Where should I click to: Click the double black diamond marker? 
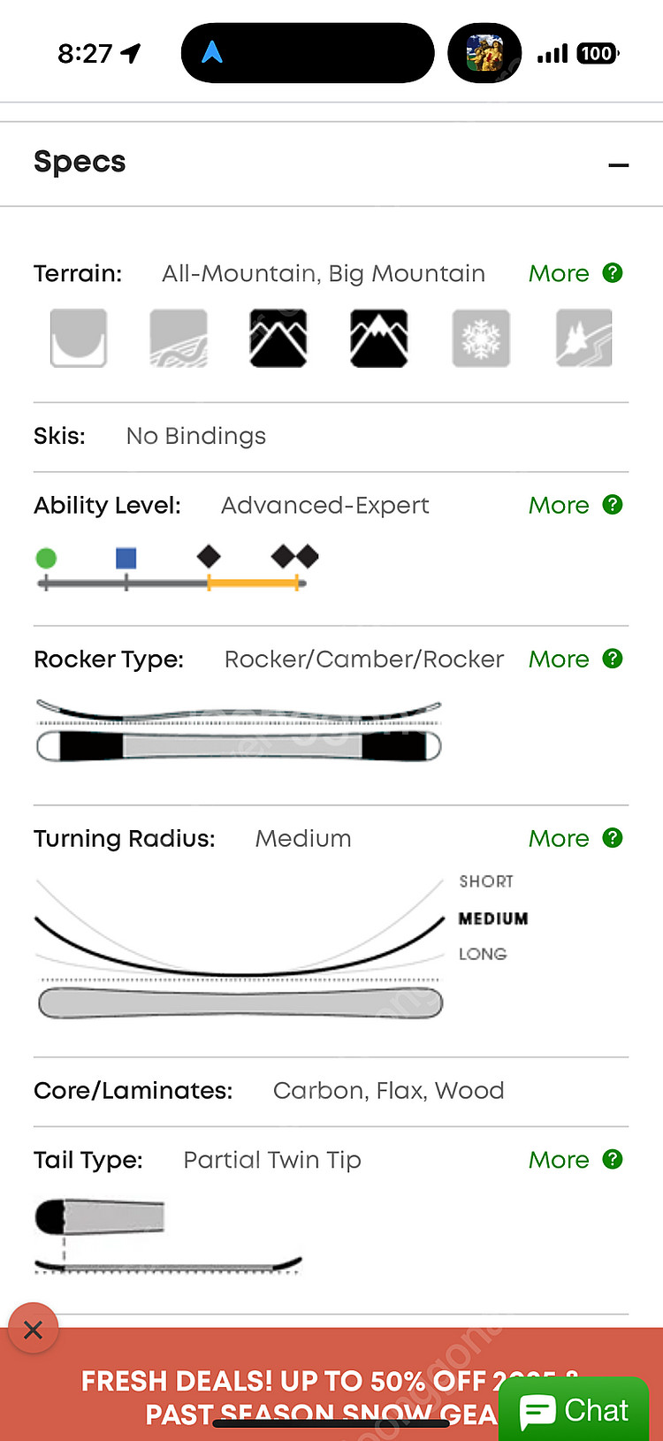(x=295, y=556)
